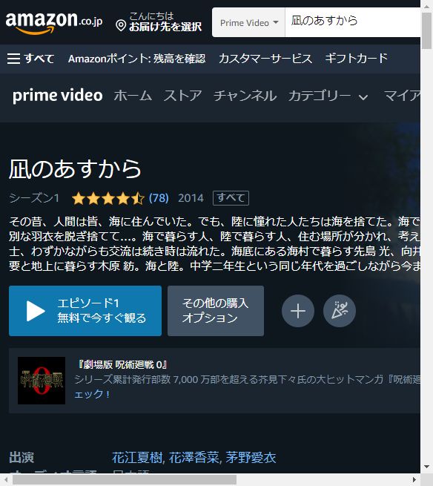The image size is (433, 486).
Task: Go to the チャンネル tab
Action: 245,96
